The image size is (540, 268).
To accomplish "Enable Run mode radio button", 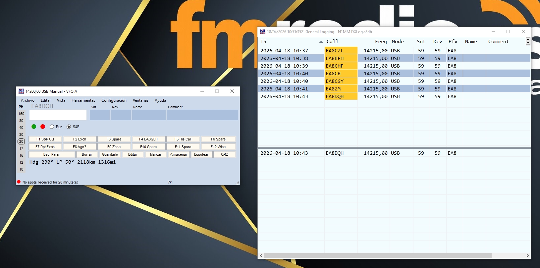I will 52,127.
